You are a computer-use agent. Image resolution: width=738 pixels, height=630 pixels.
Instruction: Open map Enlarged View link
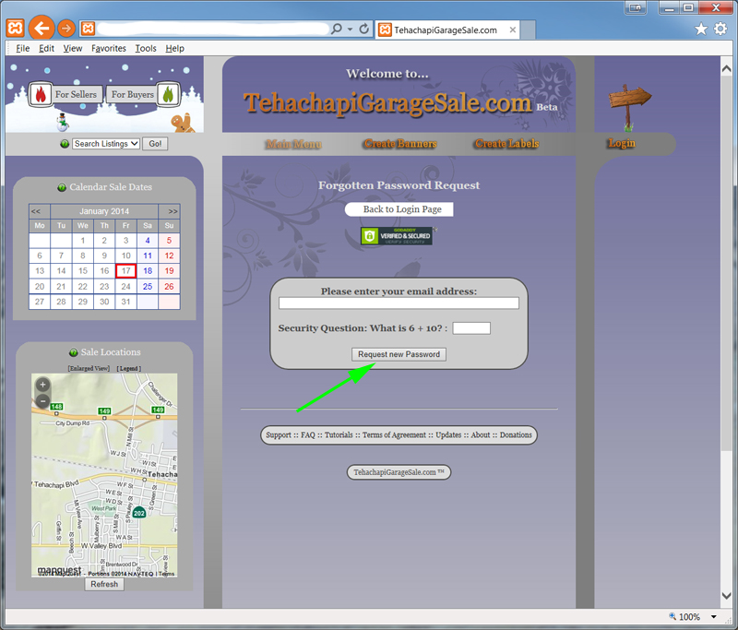[x=89, y=368]
